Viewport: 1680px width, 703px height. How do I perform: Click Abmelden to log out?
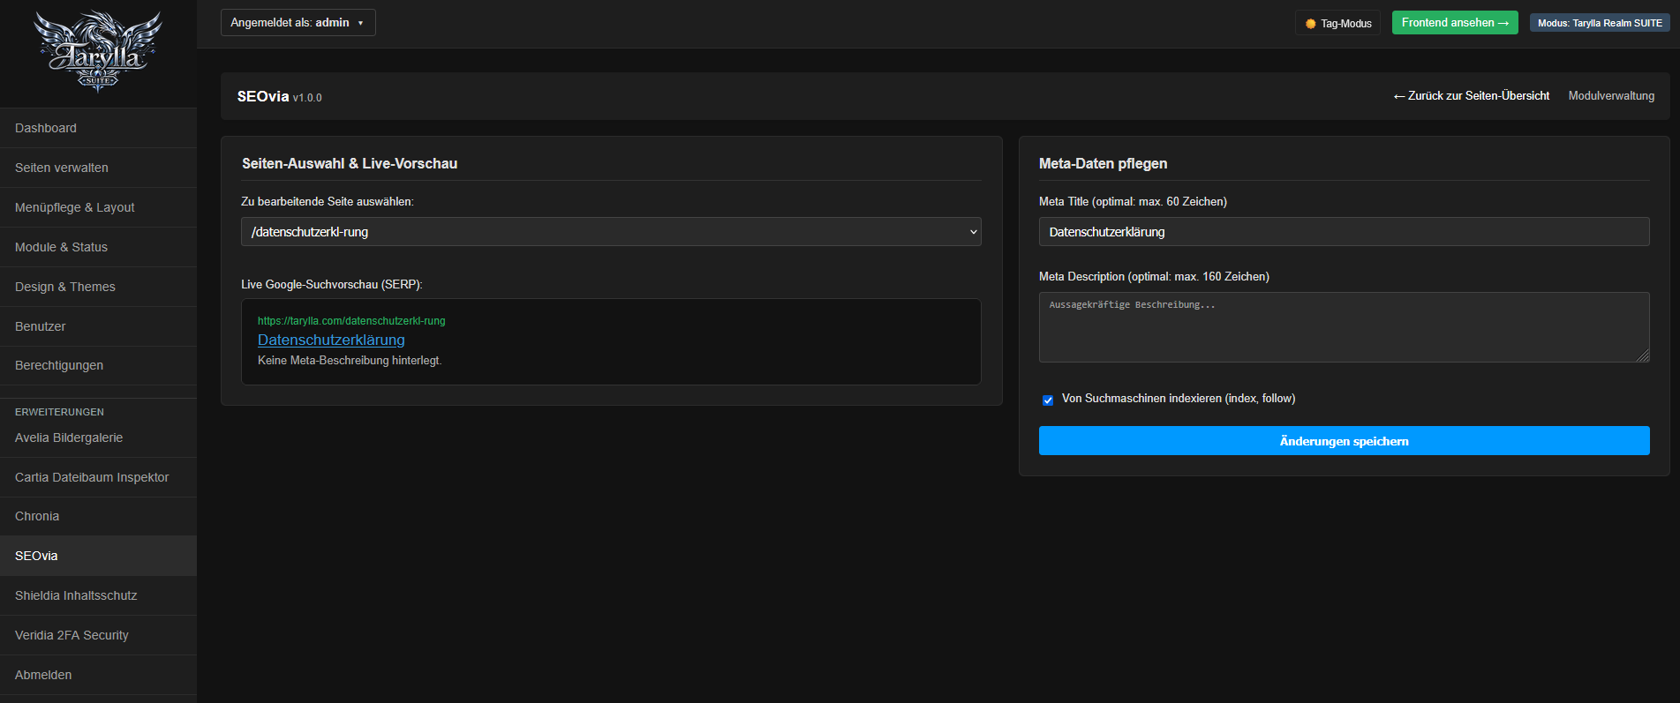click(x=98, y=675)
